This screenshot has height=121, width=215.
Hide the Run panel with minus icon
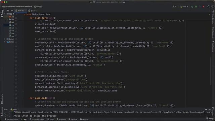pyautogui.click(x=210, y=110)
